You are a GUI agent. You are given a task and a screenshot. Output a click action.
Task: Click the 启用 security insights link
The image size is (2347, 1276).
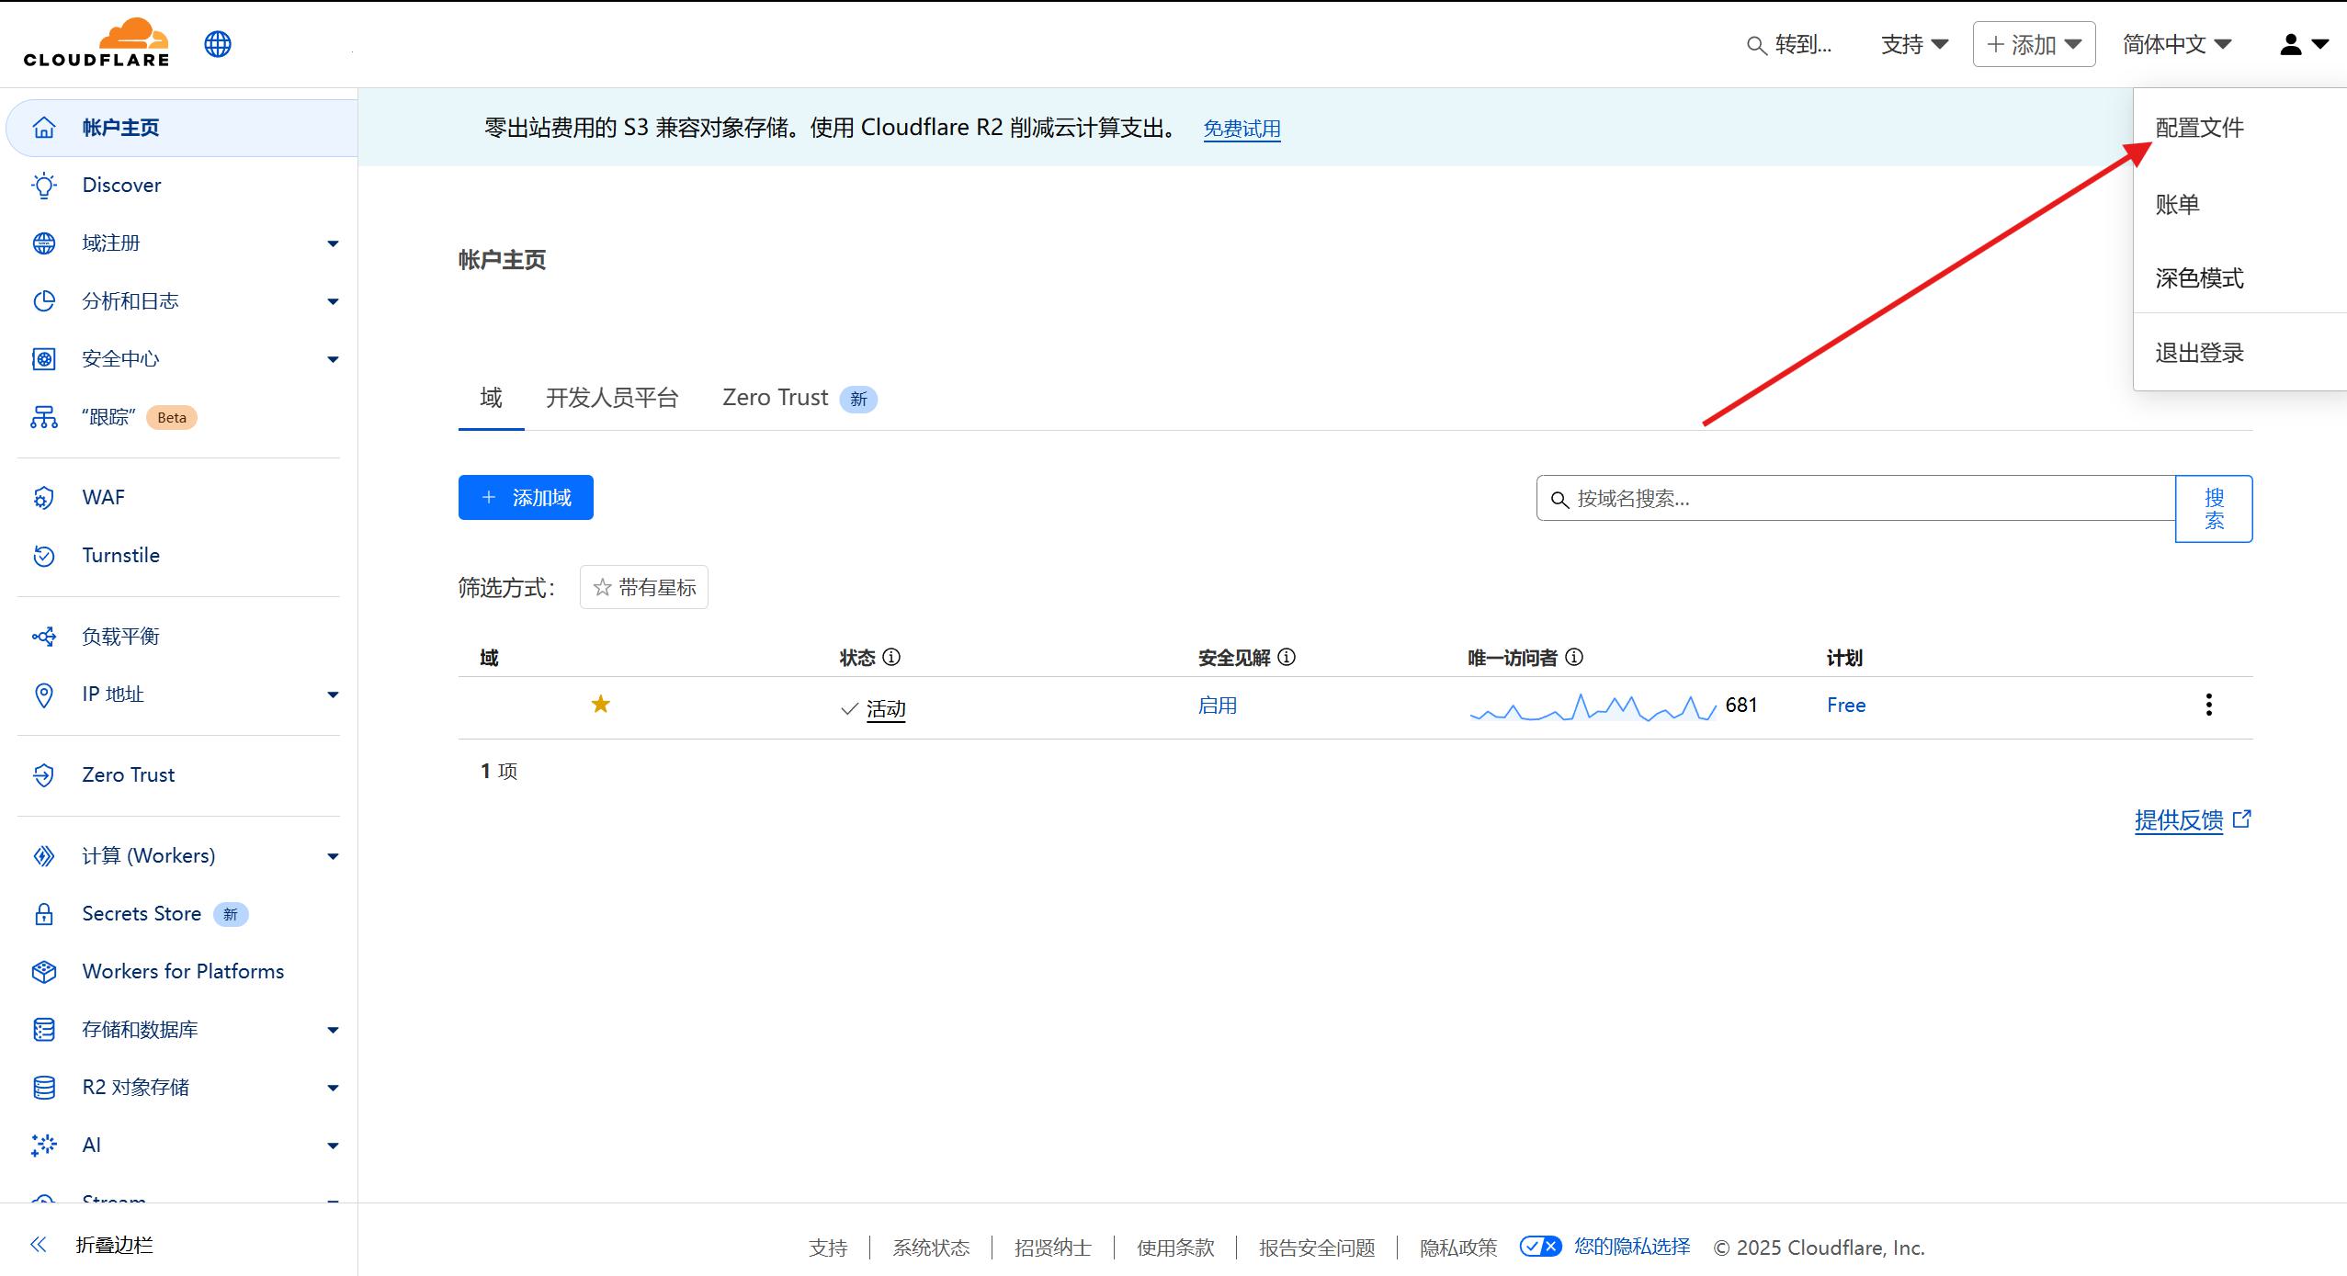coord(1218,706)
